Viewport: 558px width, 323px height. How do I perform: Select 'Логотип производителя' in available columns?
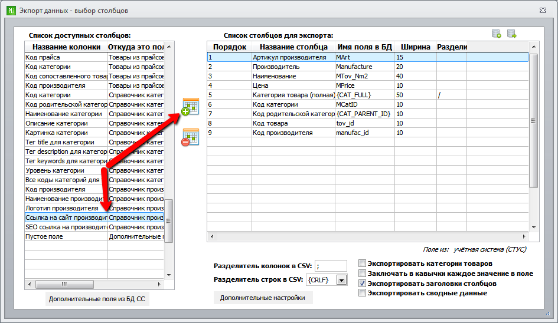tap(94, 208)
